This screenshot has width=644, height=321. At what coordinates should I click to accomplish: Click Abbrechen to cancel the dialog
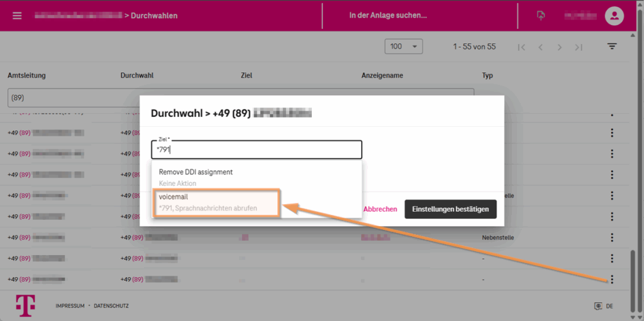click(x=380, y=209)
